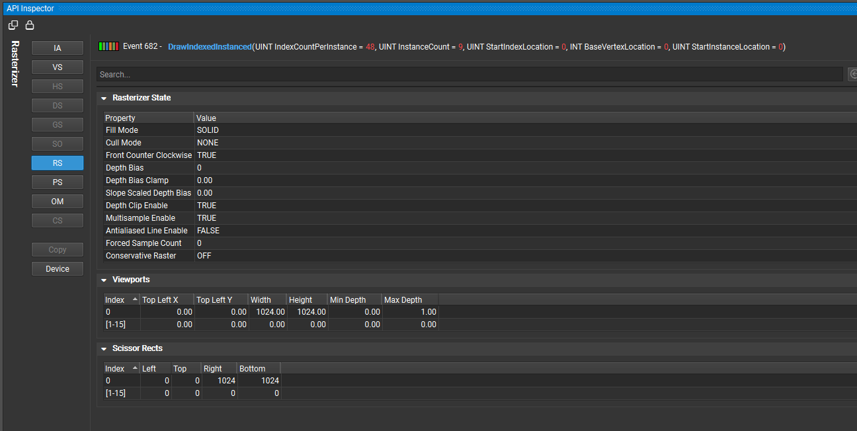Viewport: 857px width, 431px height.
Task: Switch to the OM pipeline stage
Action: point(57,201)
